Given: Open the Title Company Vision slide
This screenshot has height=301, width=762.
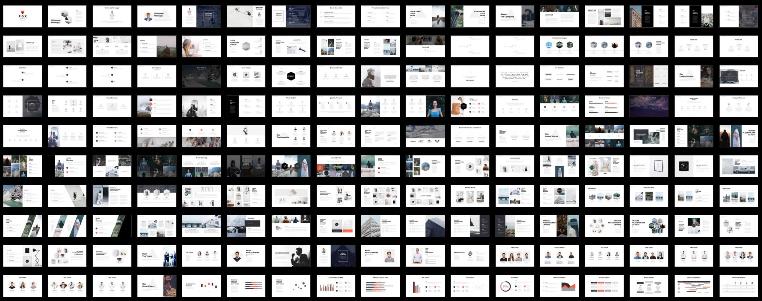Looking at the screenshot, I should click(x=246, y=46).
